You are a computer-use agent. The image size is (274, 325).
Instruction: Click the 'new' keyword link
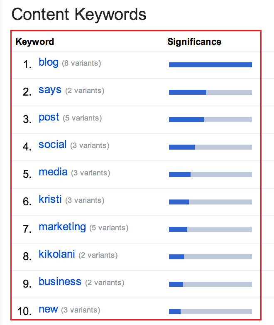click(48, 309)
